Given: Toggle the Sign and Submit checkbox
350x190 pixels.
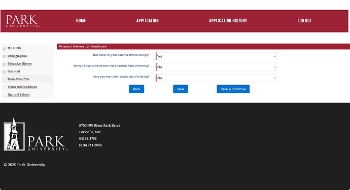Looking at the screenshot, I should pos(4,95).
